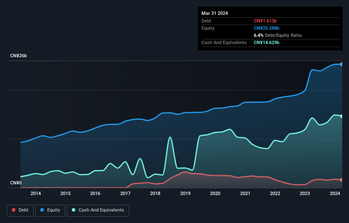Toggle the Cash And Equivalents legend button
This screenshot has height=223, width=349.
[98, 210]
